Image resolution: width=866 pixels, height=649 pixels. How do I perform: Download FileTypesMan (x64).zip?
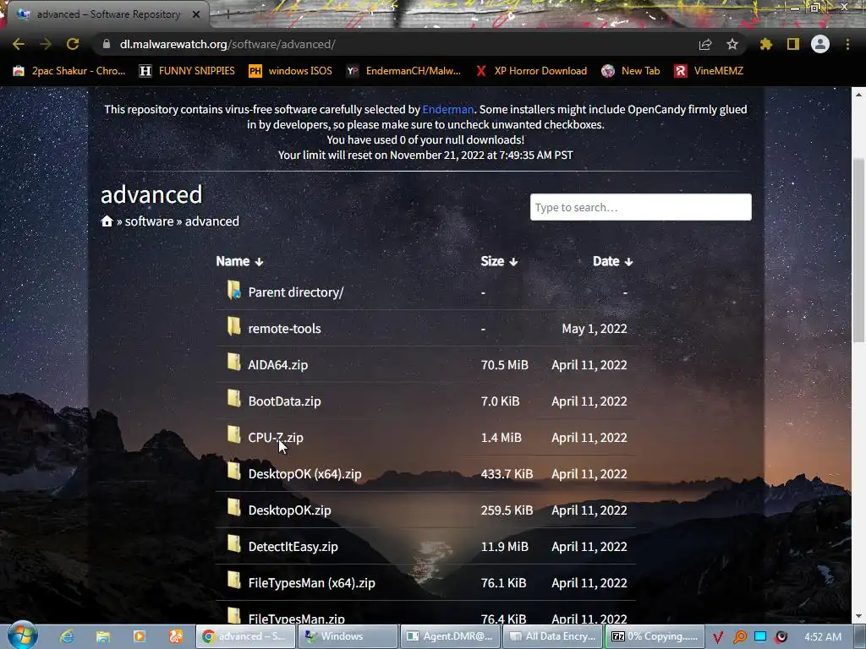(x=311, y=583)
